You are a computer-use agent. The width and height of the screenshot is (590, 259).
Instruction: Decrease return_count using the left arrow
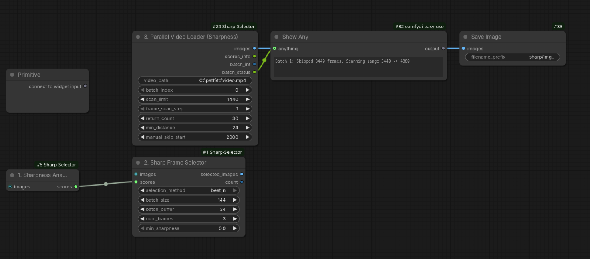coord(142,118)
